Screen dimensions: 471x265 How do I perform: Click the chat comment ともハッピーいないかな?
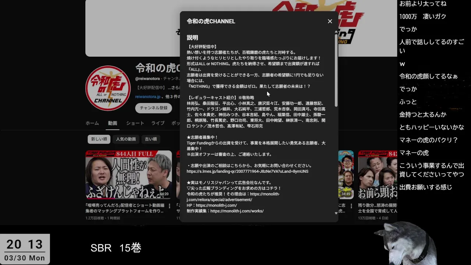tap(432, 127)
